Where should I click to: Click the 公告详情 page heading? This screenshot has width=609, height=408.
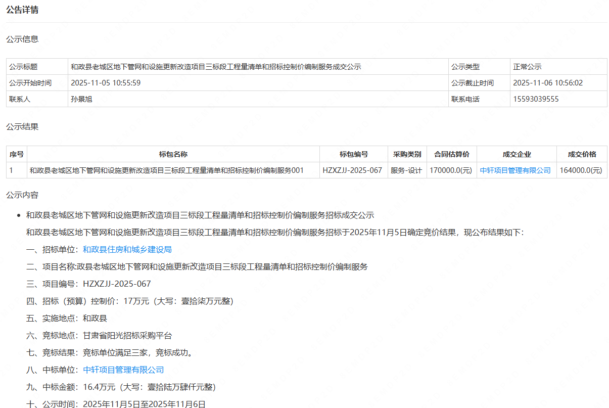click(x=22, y=10)
